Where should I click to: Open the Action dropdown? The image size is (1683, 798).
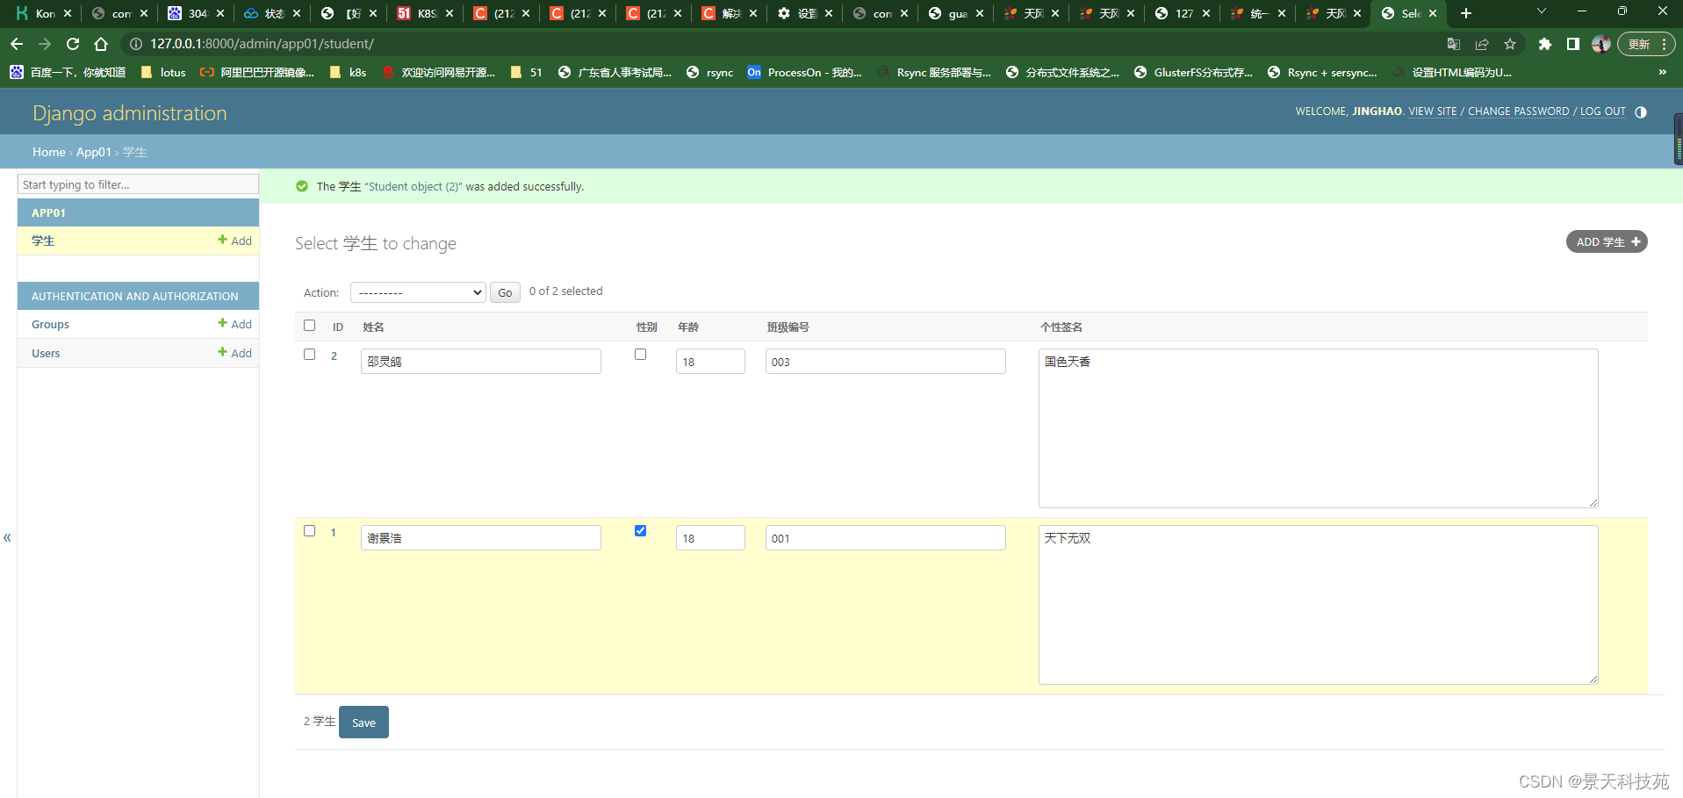tap(417, 291)
